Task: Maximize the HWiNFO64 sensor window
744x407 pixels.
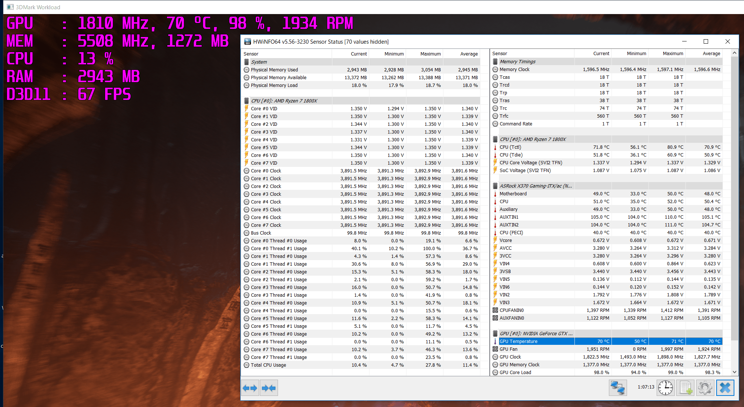Action: [706, 41]
